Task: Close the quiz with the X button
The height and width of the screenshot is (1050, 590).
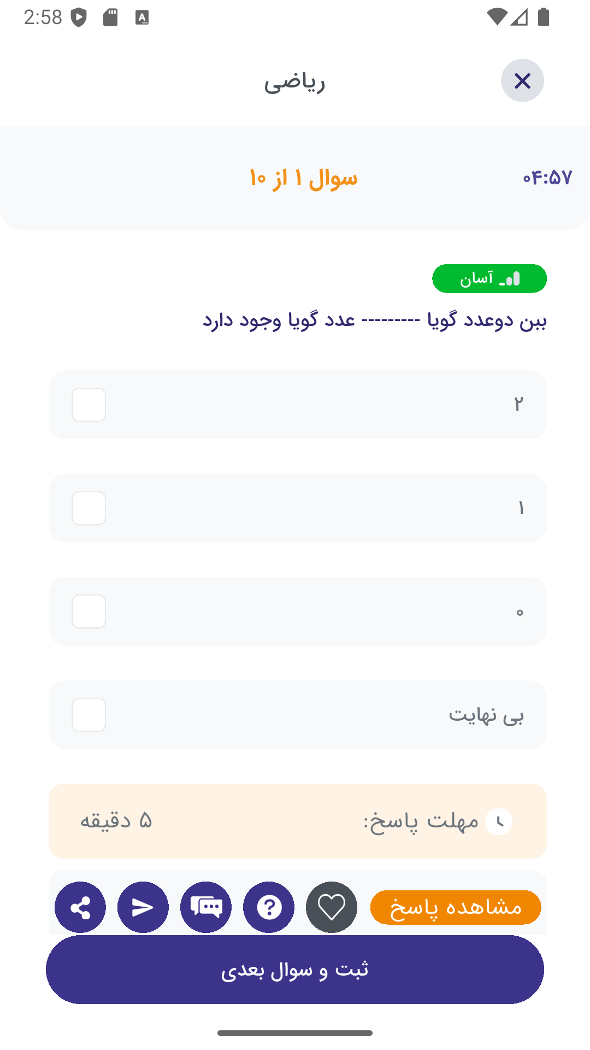Action: [522, 81]
